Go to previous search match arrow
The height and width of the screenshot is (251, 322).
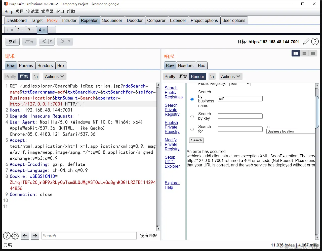coord(25,235)
